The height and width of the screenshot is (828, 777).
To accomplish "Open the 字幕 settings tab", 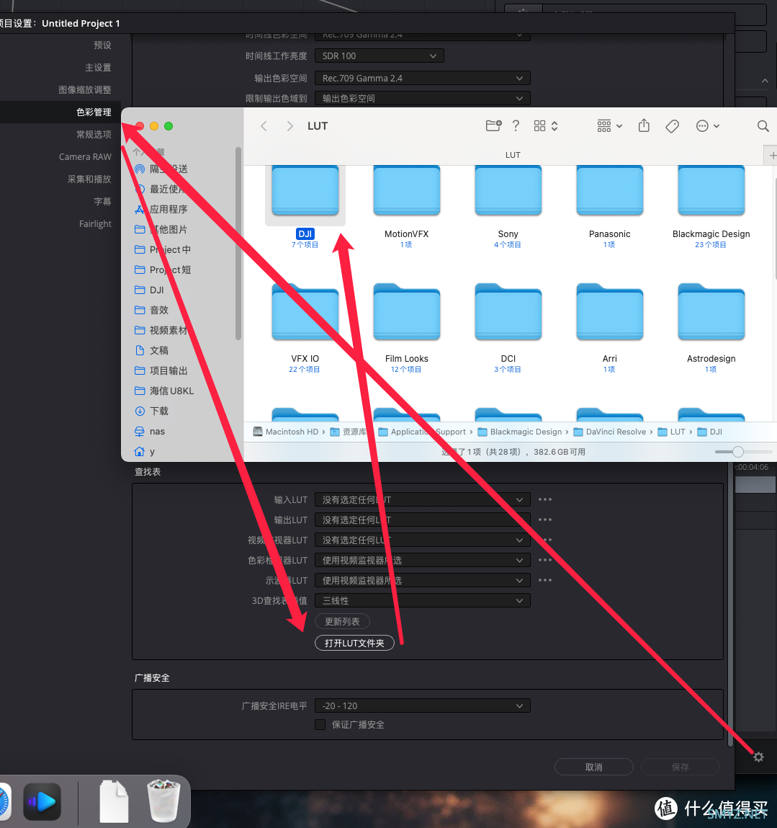I will [102, 202].
